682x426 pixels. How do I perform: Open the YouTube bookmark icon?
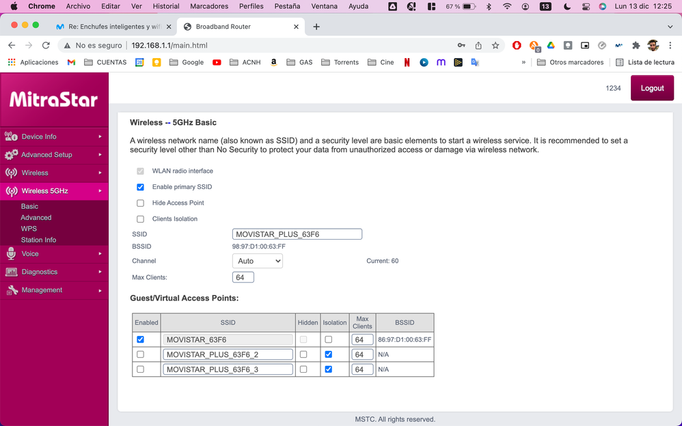tap(217, 62)
